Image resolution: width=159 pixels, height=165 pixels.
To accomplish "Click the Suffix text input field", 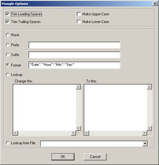I will [74, 55].
